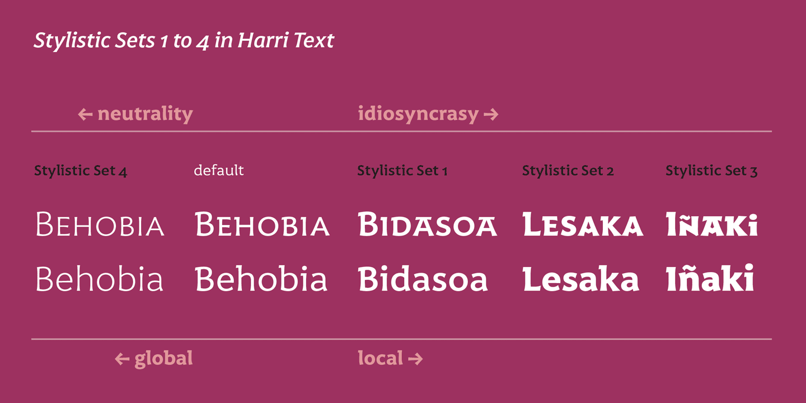The width and height of the screenshot is (806, 403).
Task: Click the small-caps Behobia under Stylistic Set 4
Action: pos(100,224)
